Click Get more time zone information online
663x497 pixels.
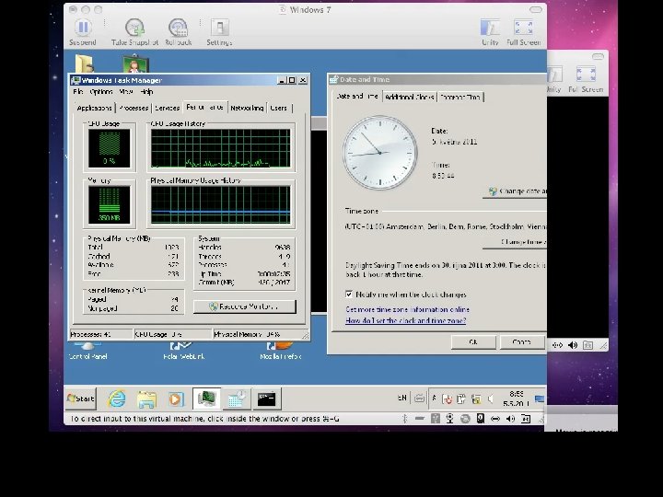click(407, 309)
